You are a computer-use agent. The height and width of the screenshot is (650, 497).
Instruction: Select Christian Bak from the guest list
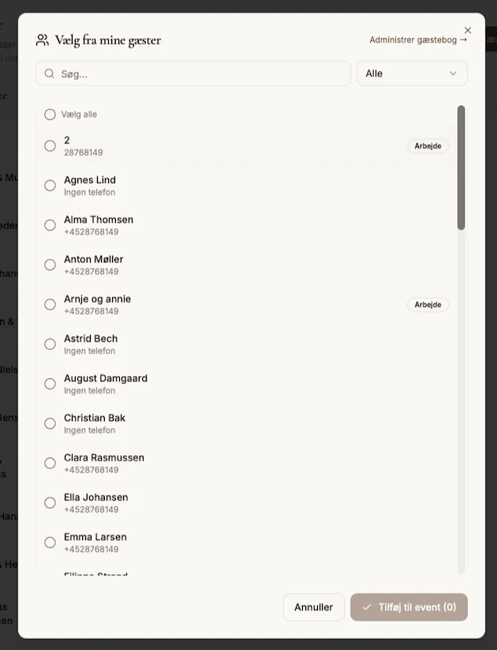[50, 423]
